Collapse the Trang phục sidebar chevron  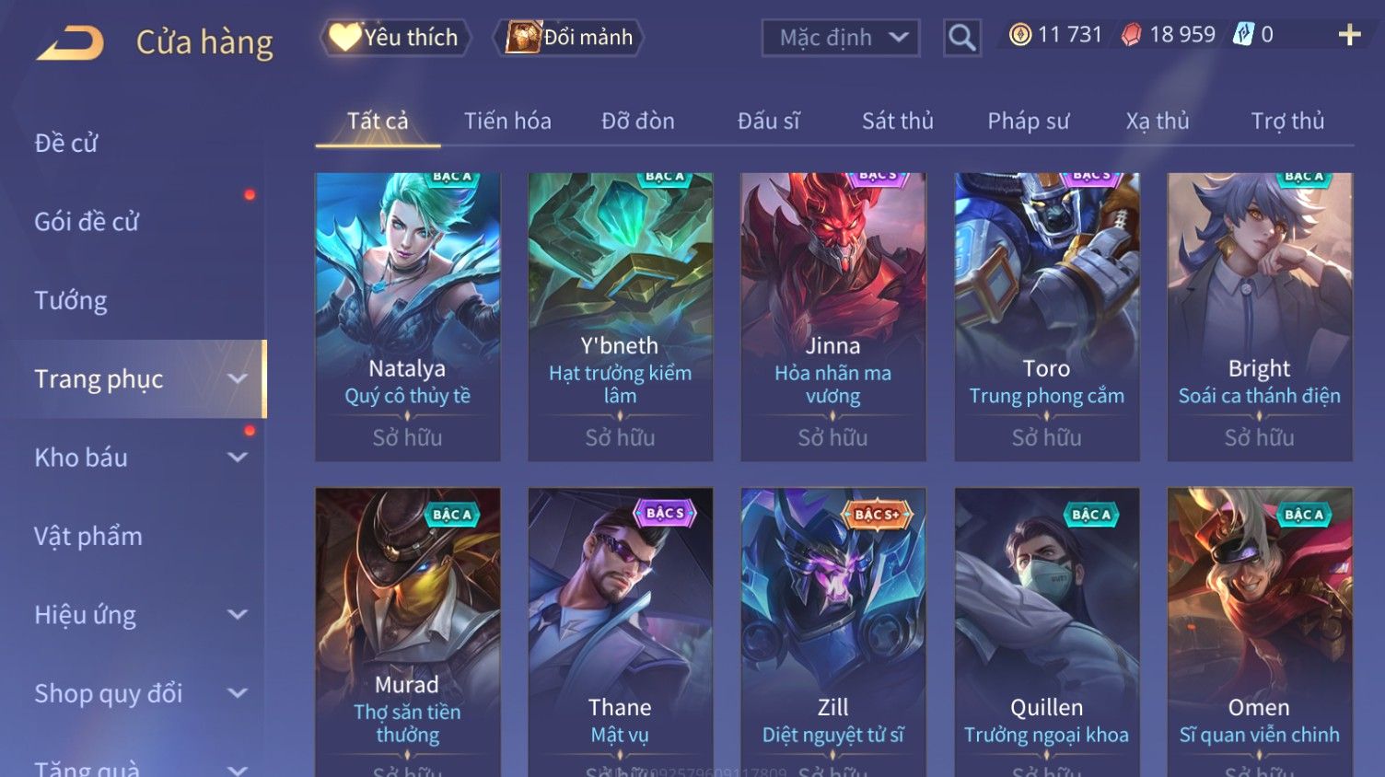tap(238, 378)
